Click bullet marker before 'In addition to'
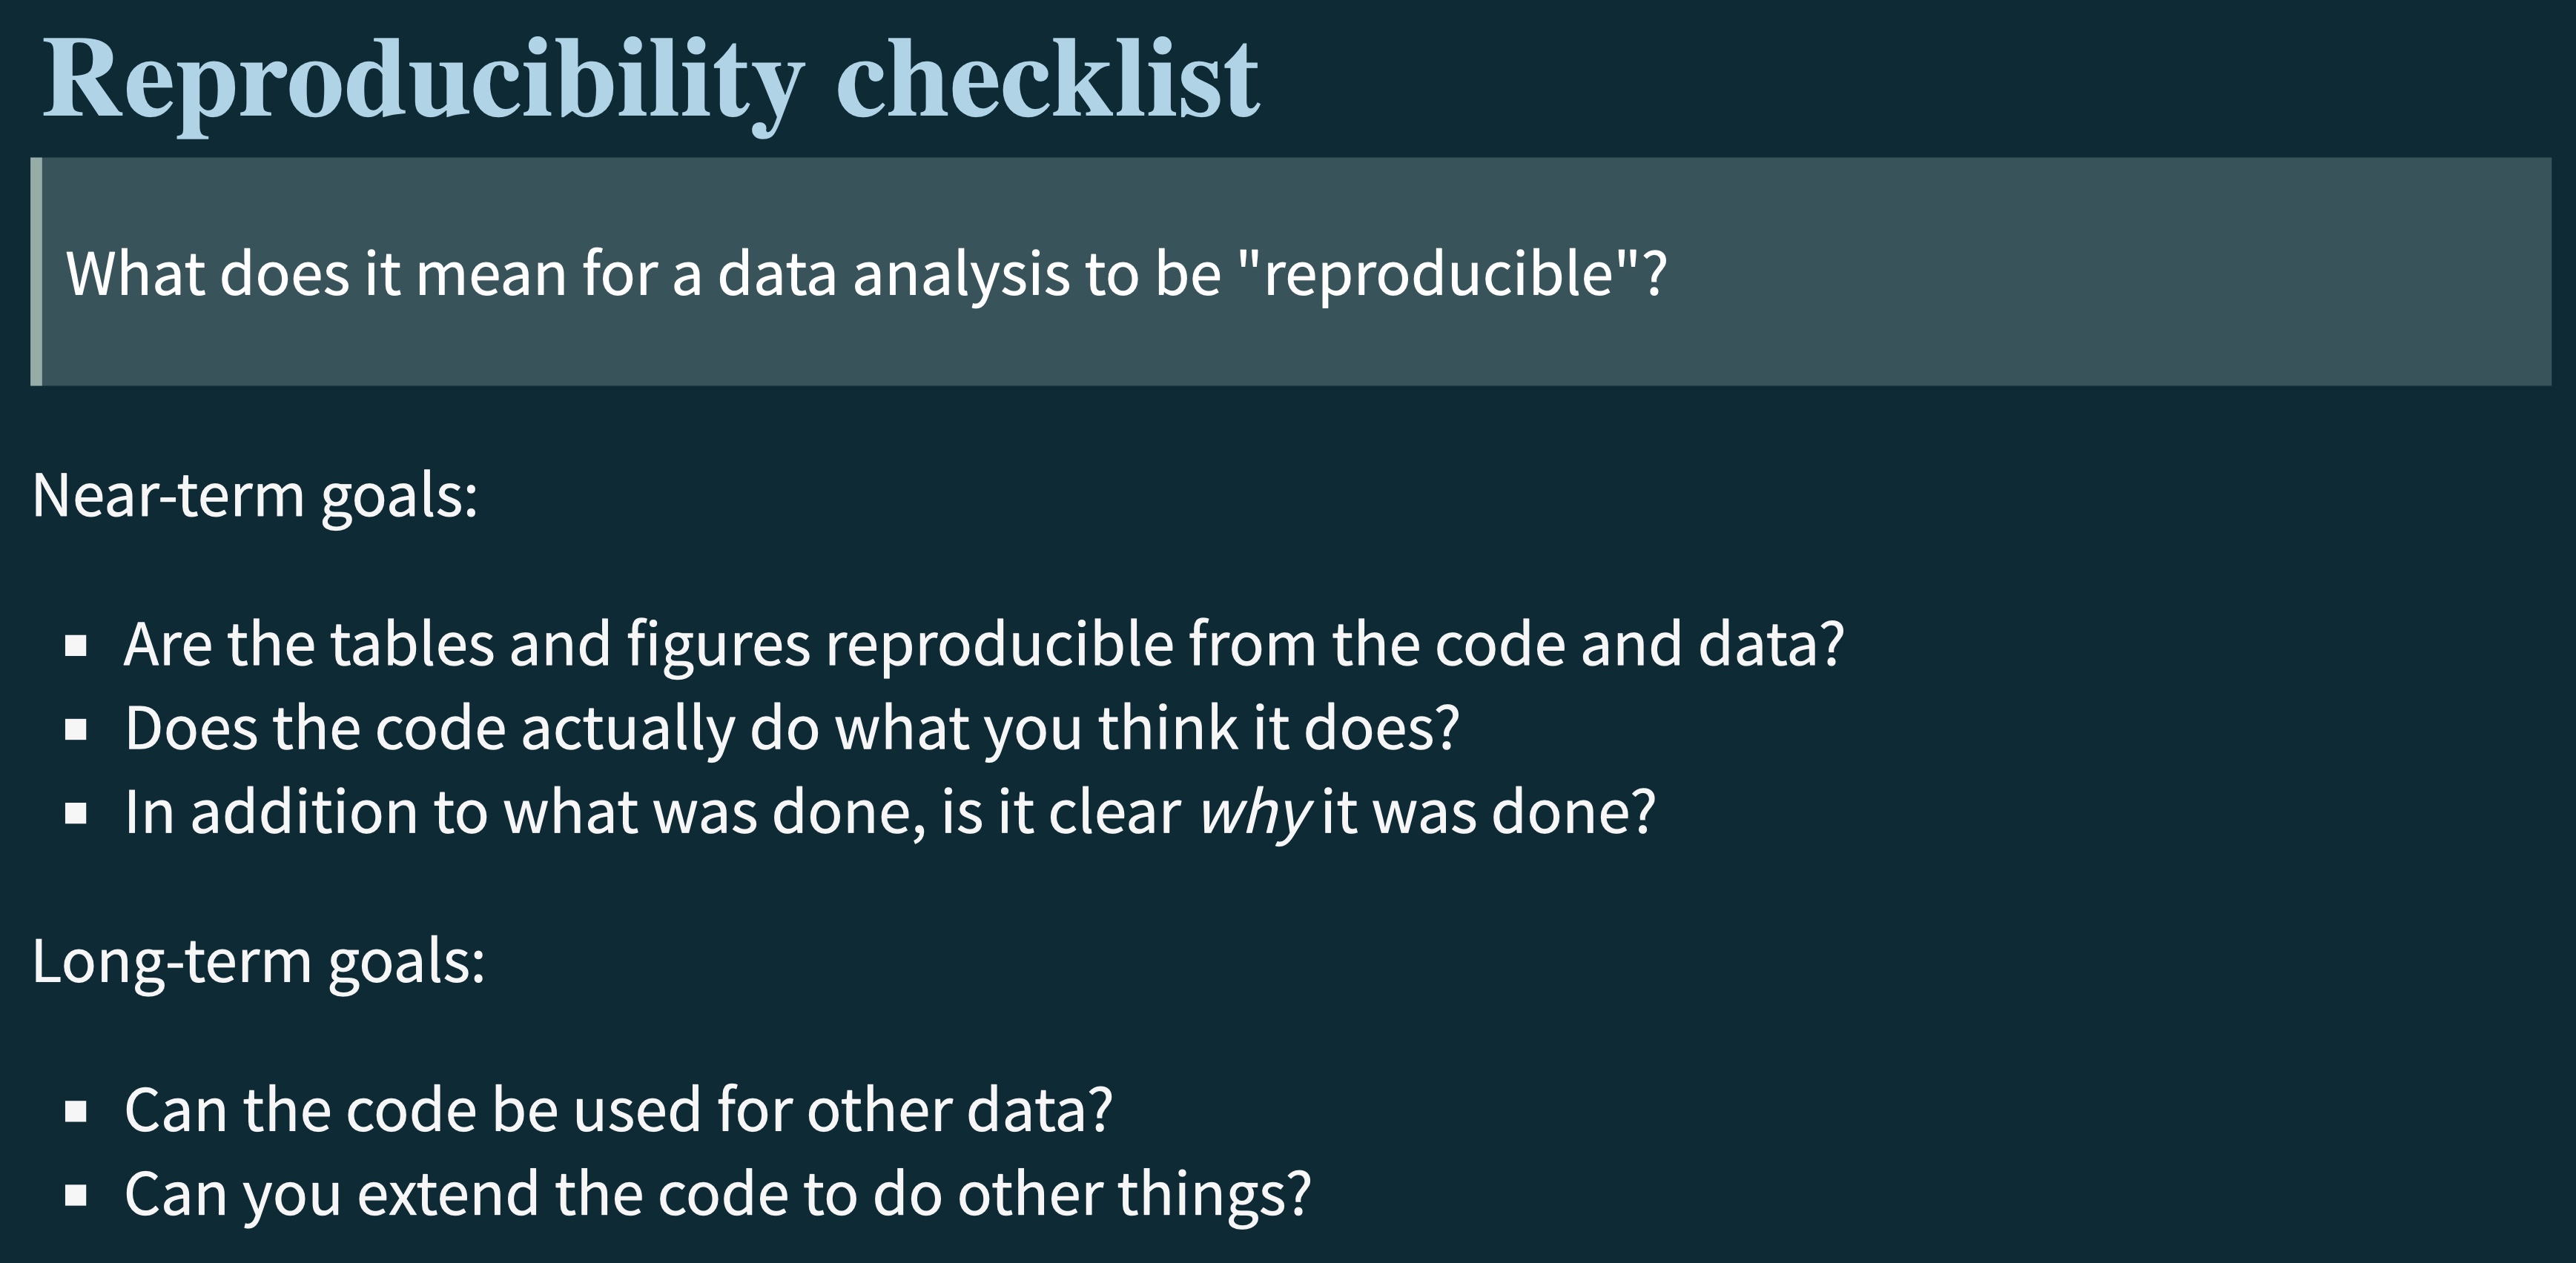This screenshot has height=1263, width=2576. pos(76,815)
